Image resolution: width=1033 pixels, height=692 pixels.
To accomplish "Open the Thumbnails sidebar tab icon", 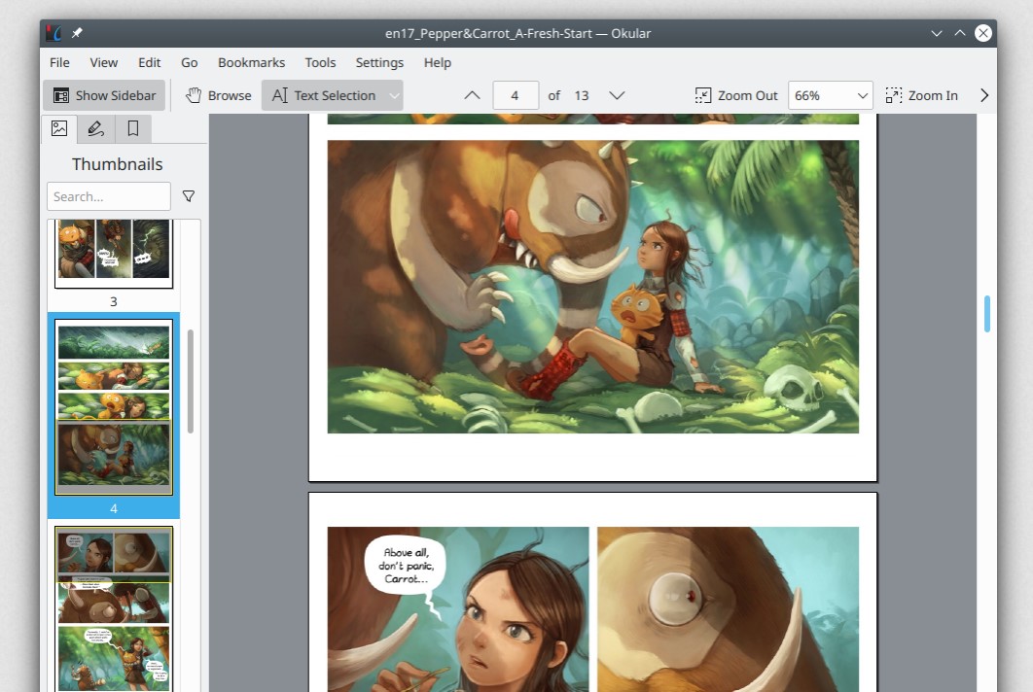I will coord(59,128).
